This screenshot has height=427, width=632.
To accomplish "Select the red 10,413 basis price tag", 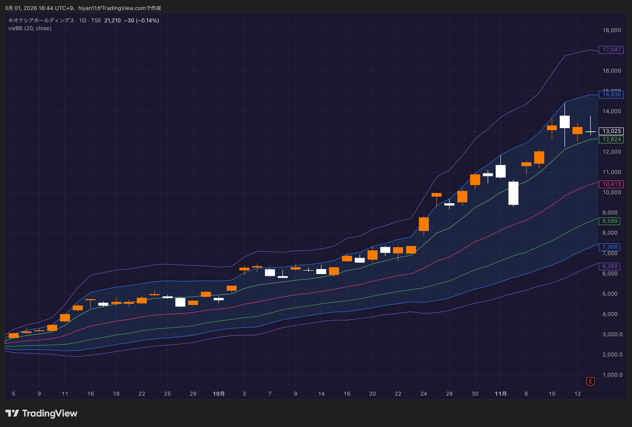I will click(611, 184).
